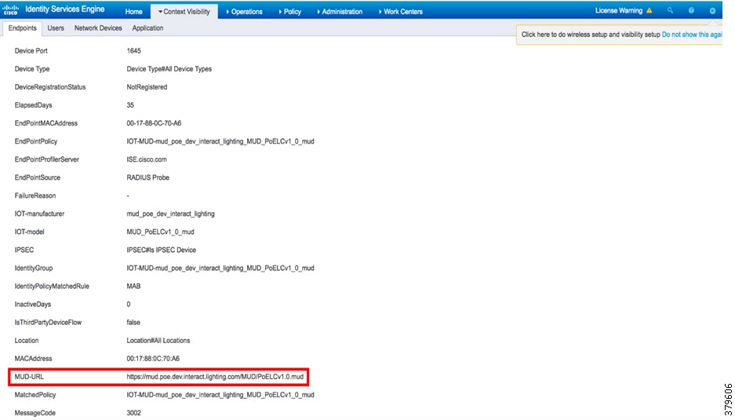Click the MUD-URL attribute label
The height and width of the screenshot is (420, 735).
[x=29, y=376]
